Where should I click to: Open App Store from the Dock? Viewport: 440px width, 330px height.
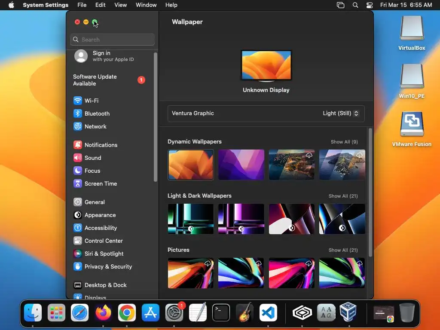pyautogui.click(x=150, y=313)
